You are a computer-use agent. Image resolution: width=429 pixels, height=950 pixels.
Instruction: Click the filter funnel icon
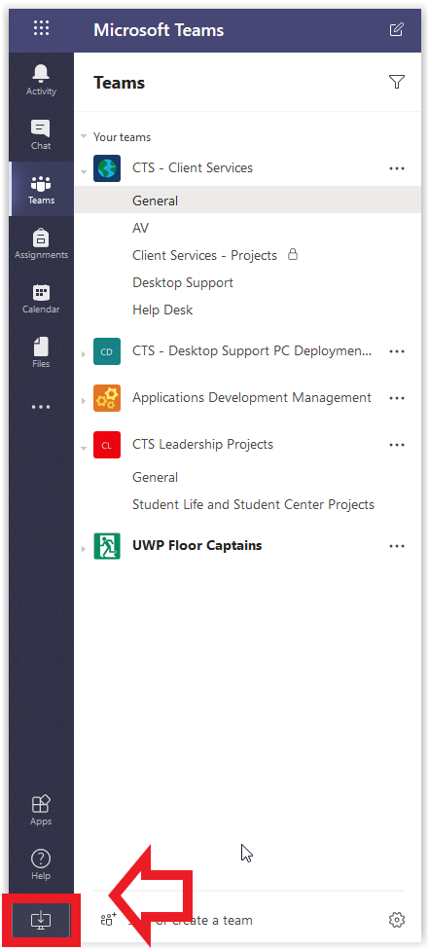(397, 82)
